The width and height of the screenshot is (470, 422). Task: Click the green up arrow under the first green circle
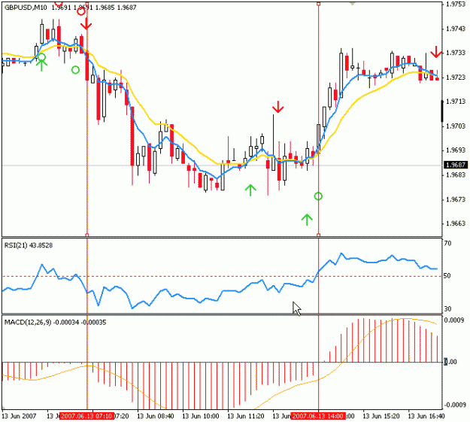click(x=41, y=65)
